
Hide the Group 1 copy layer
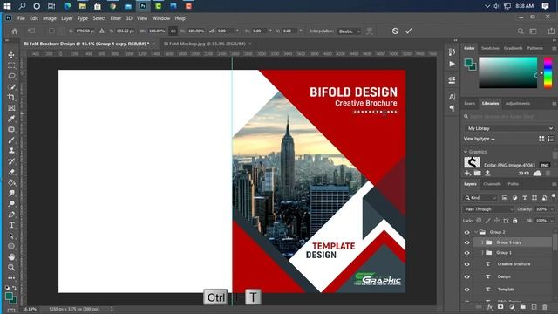click(467, 242)
